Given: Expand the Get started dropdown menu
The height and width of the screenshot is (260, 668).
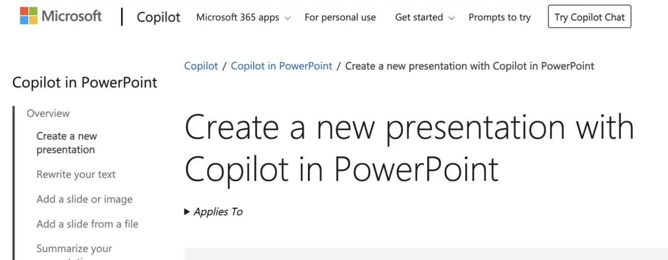Looking at the screenshot, I should pos(424,17).
